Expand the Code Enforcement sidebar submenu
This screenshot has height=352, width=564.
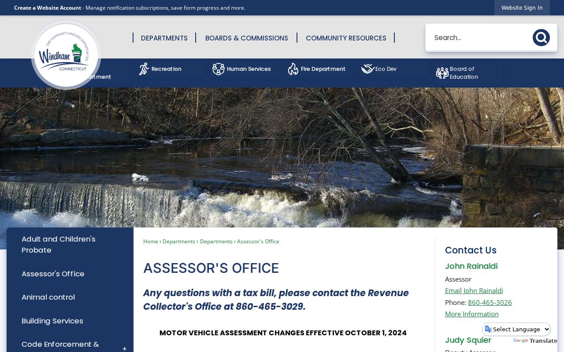point(124,348)
